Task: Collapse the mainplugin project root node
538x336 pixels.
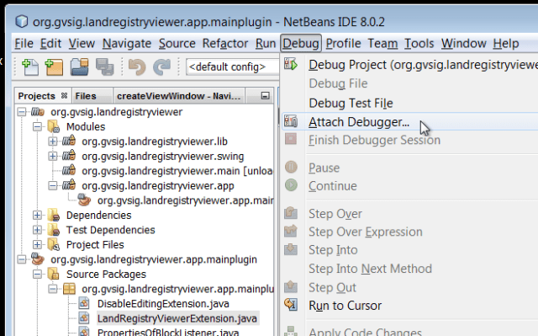Action: pos(22,259)
